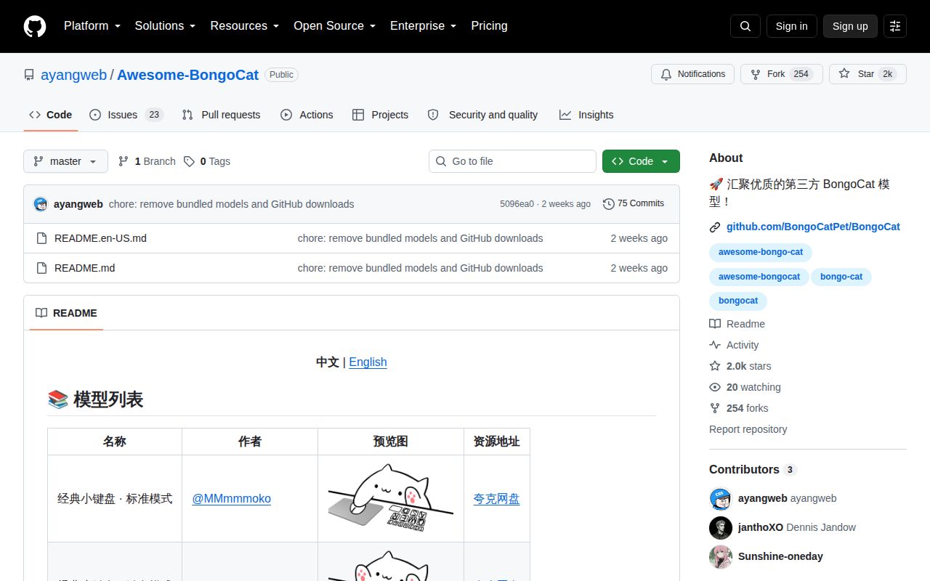Open README.en-US.md file

[x=100, y=238]
